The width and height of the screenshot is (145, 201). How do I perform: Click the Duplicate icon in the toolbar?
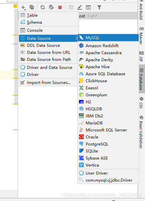click(x=32, y=7)
